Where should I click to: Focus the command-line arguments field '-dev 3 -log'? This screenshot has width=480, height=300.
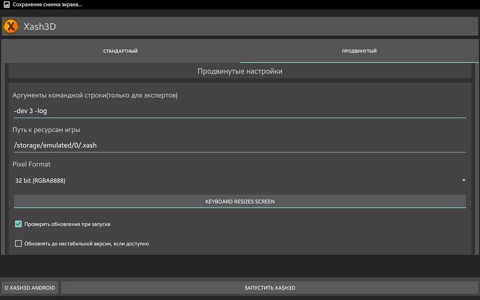240,111
